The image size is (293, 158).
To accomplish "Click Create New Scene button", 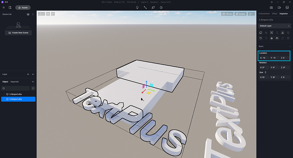I will click(18, 33).
